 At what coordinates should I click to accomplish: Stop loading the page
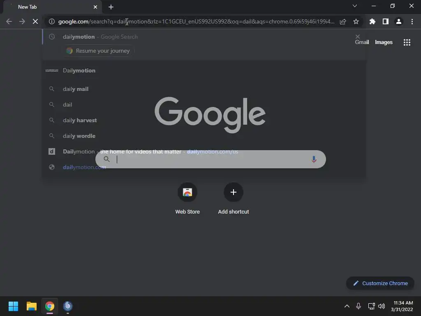(x=35, y=21)
